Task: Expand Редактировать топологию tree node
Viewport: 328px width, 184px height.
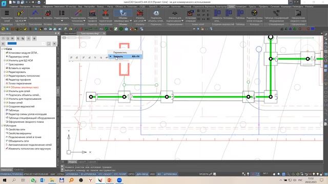Action: point(5,76)
